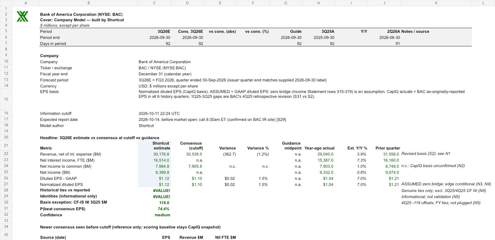The height and width of the screenshot is (240, 495).
Task: Click the Shortcut revenue estimate '30,176.8'
Action: click(161, 154)
